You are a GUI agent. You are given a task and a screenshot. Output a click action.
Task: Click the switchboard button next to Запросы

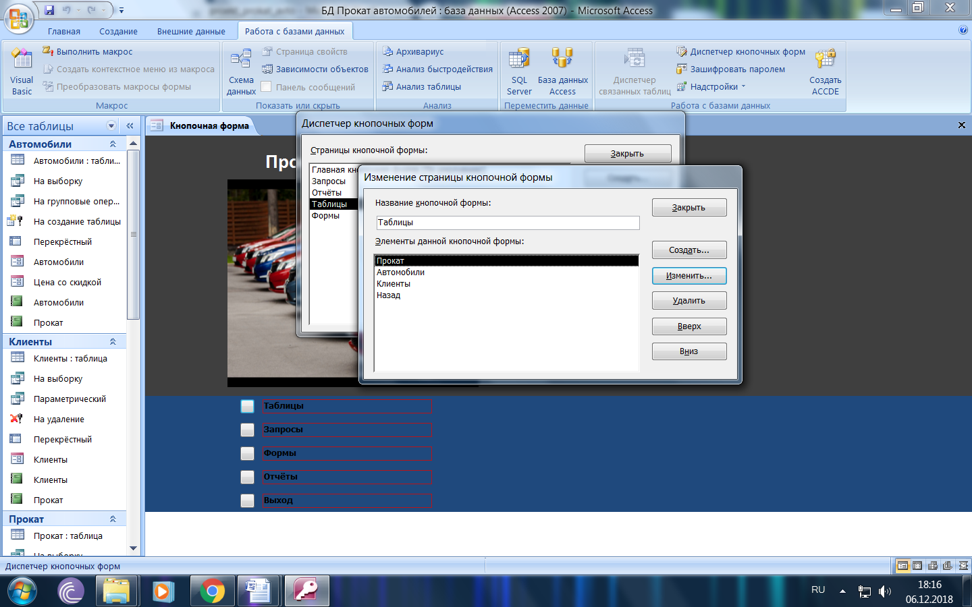click(x=248, y=430)
